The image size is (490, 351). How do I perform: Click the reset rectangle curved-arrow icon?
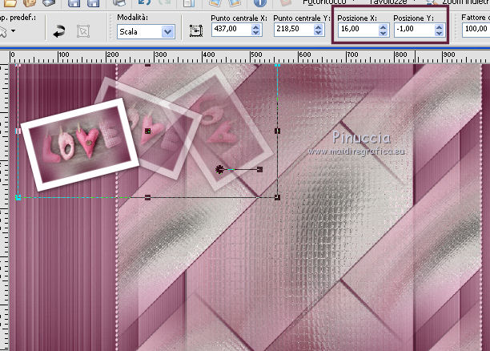point(58,31)
